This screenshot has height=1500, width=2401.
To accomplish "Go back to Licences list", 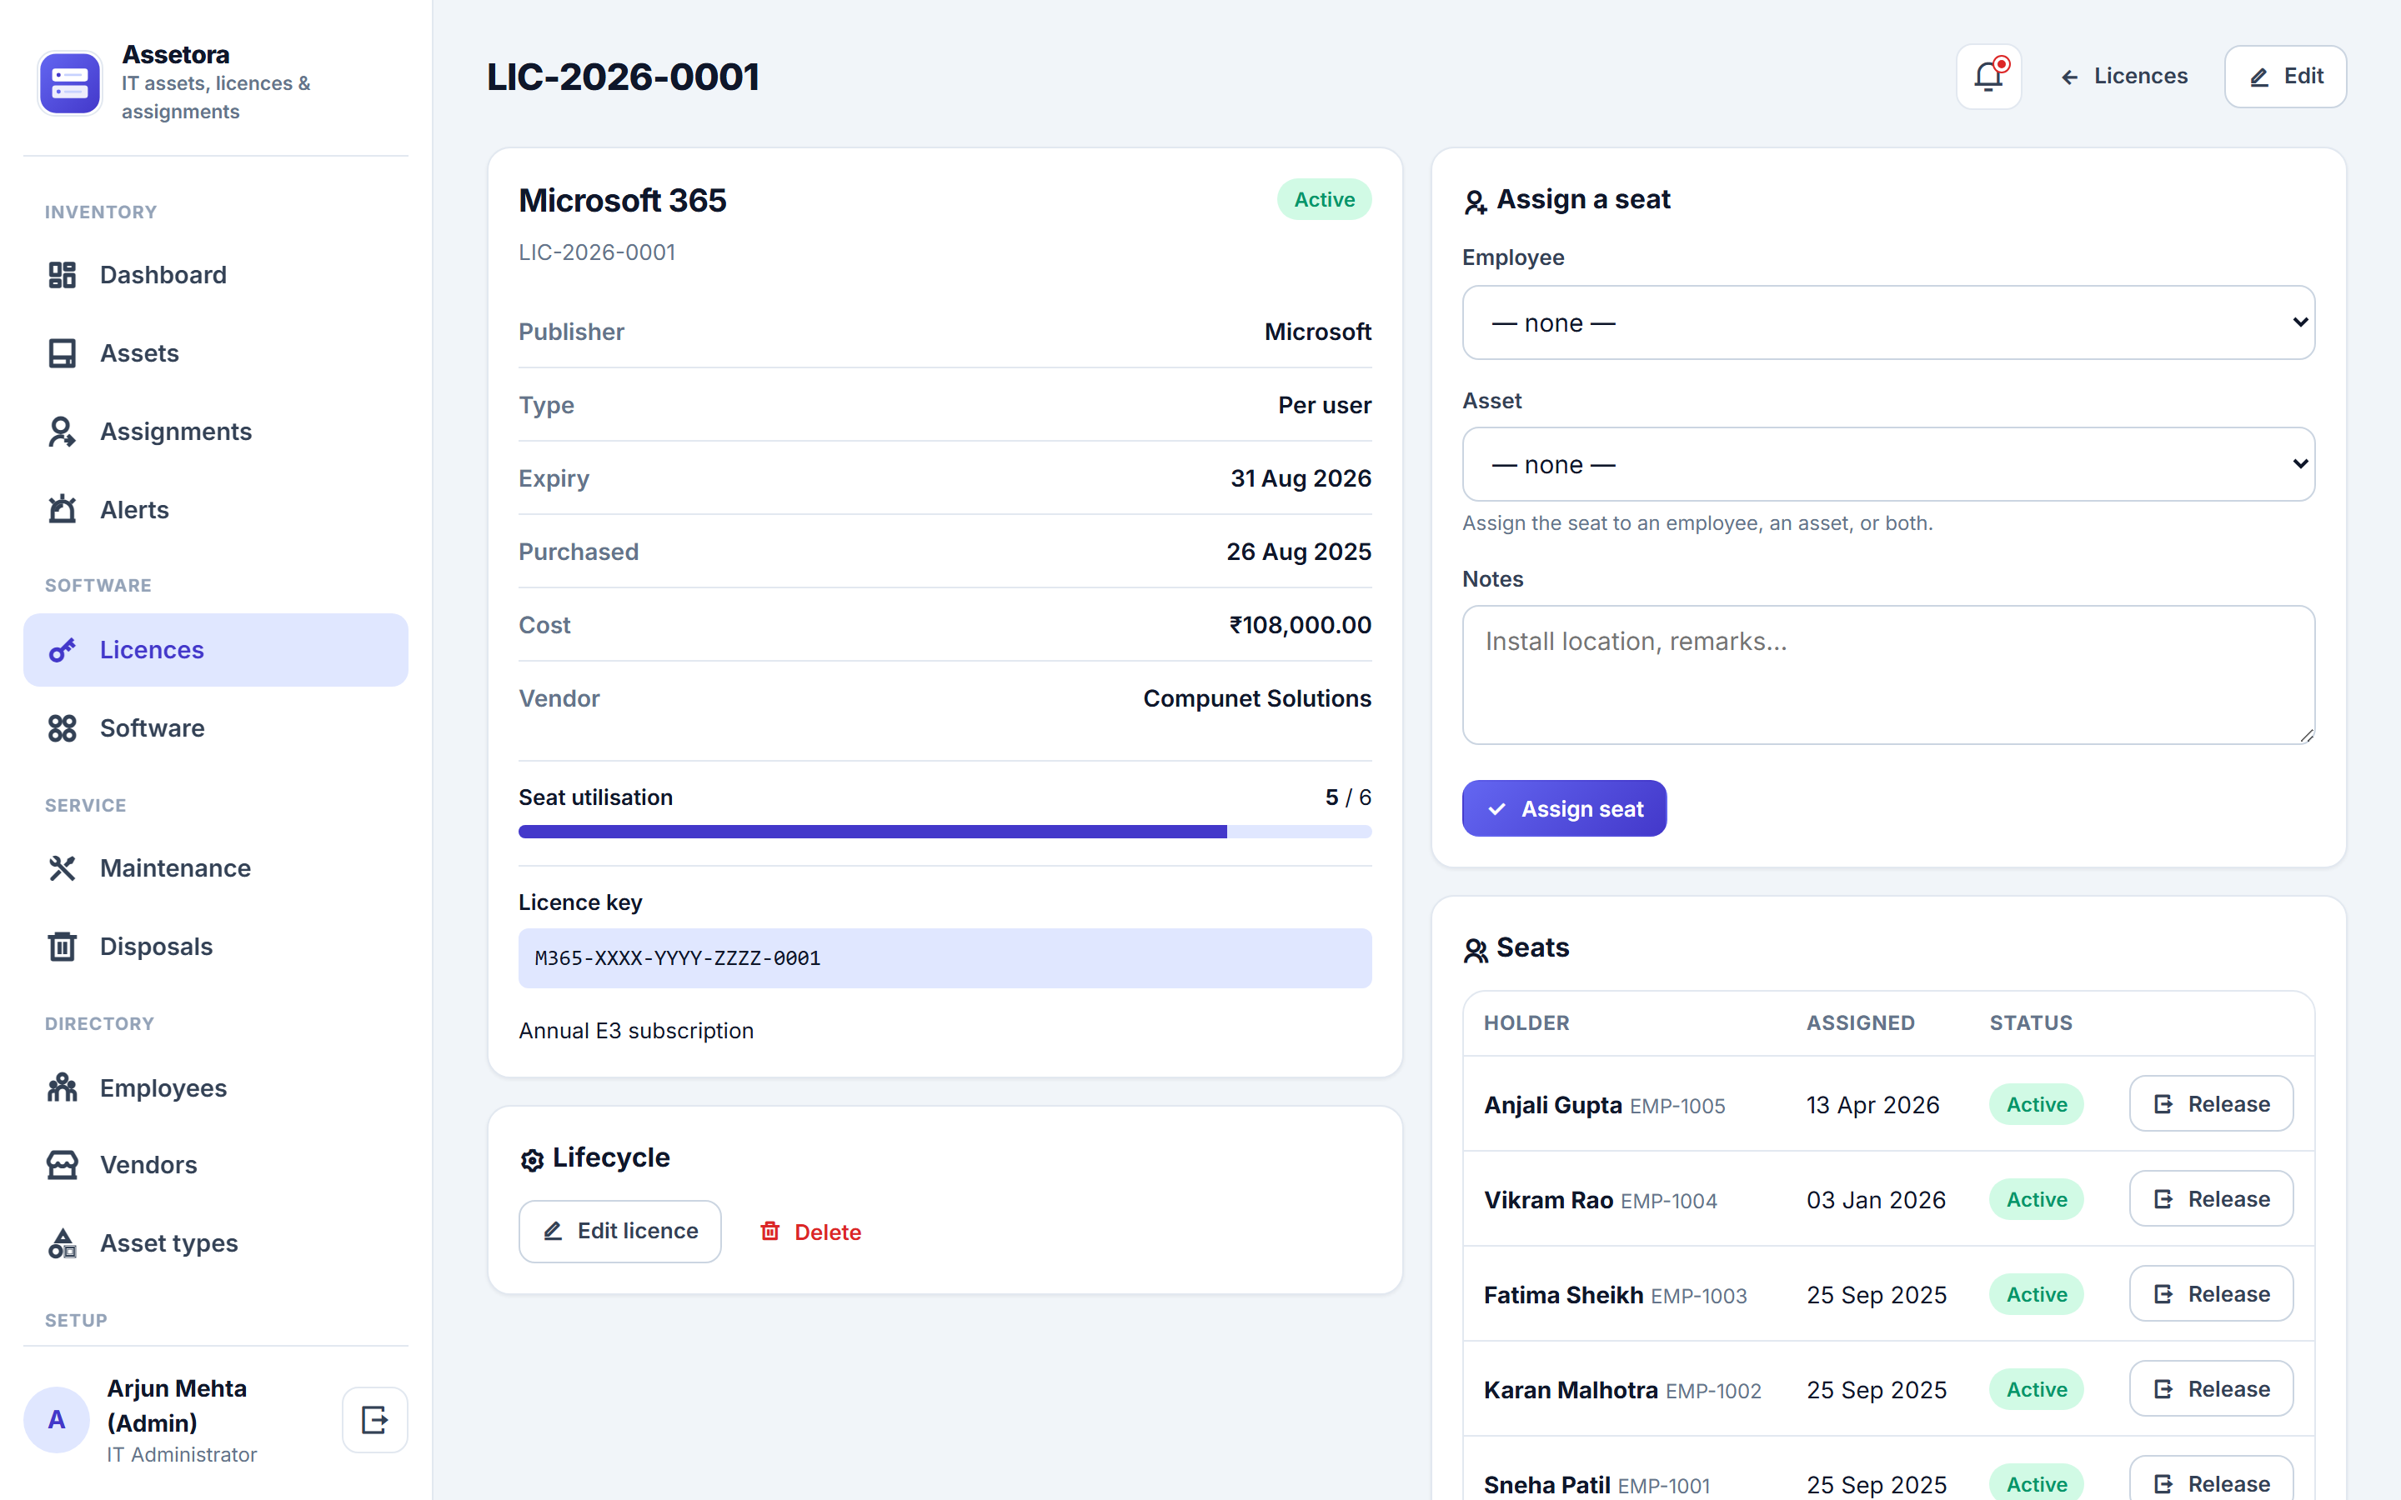I will click(2124, 77).
